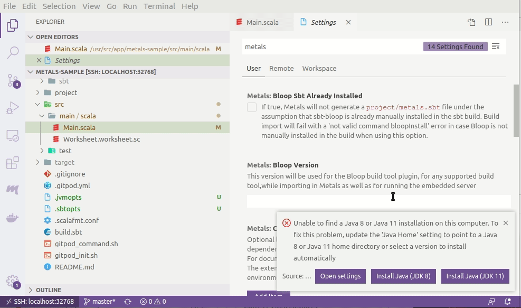Close the Settings editor tab
The image size is (521, 308).
coord(348,22)
